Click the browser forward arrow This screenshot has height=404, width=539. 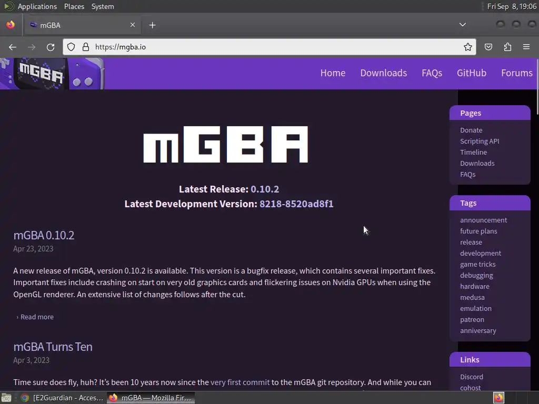(32, 47)
